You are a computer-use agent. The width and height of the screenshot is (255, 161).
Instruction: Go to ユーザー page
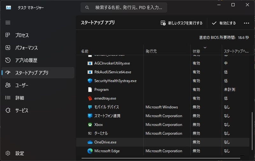click(38, 85)
